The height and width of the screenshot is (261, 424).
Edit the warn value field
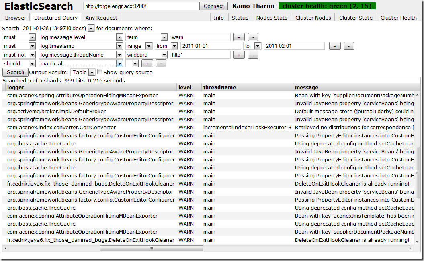201,37
